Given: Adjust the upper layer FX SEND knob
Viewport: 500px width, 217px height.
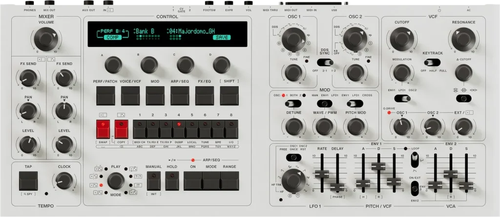Looking at the screenshot, I should point(64,78).
